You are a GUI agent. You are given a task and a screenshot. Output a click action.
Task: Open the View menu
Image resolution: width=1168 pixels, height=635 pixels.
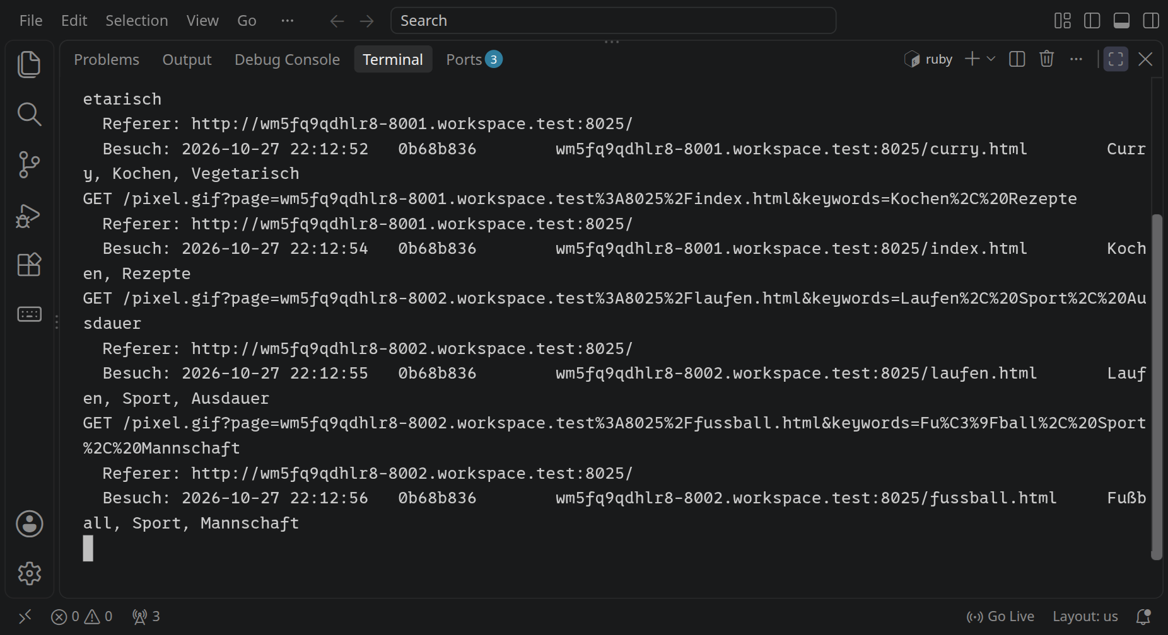tap(202, 21)
